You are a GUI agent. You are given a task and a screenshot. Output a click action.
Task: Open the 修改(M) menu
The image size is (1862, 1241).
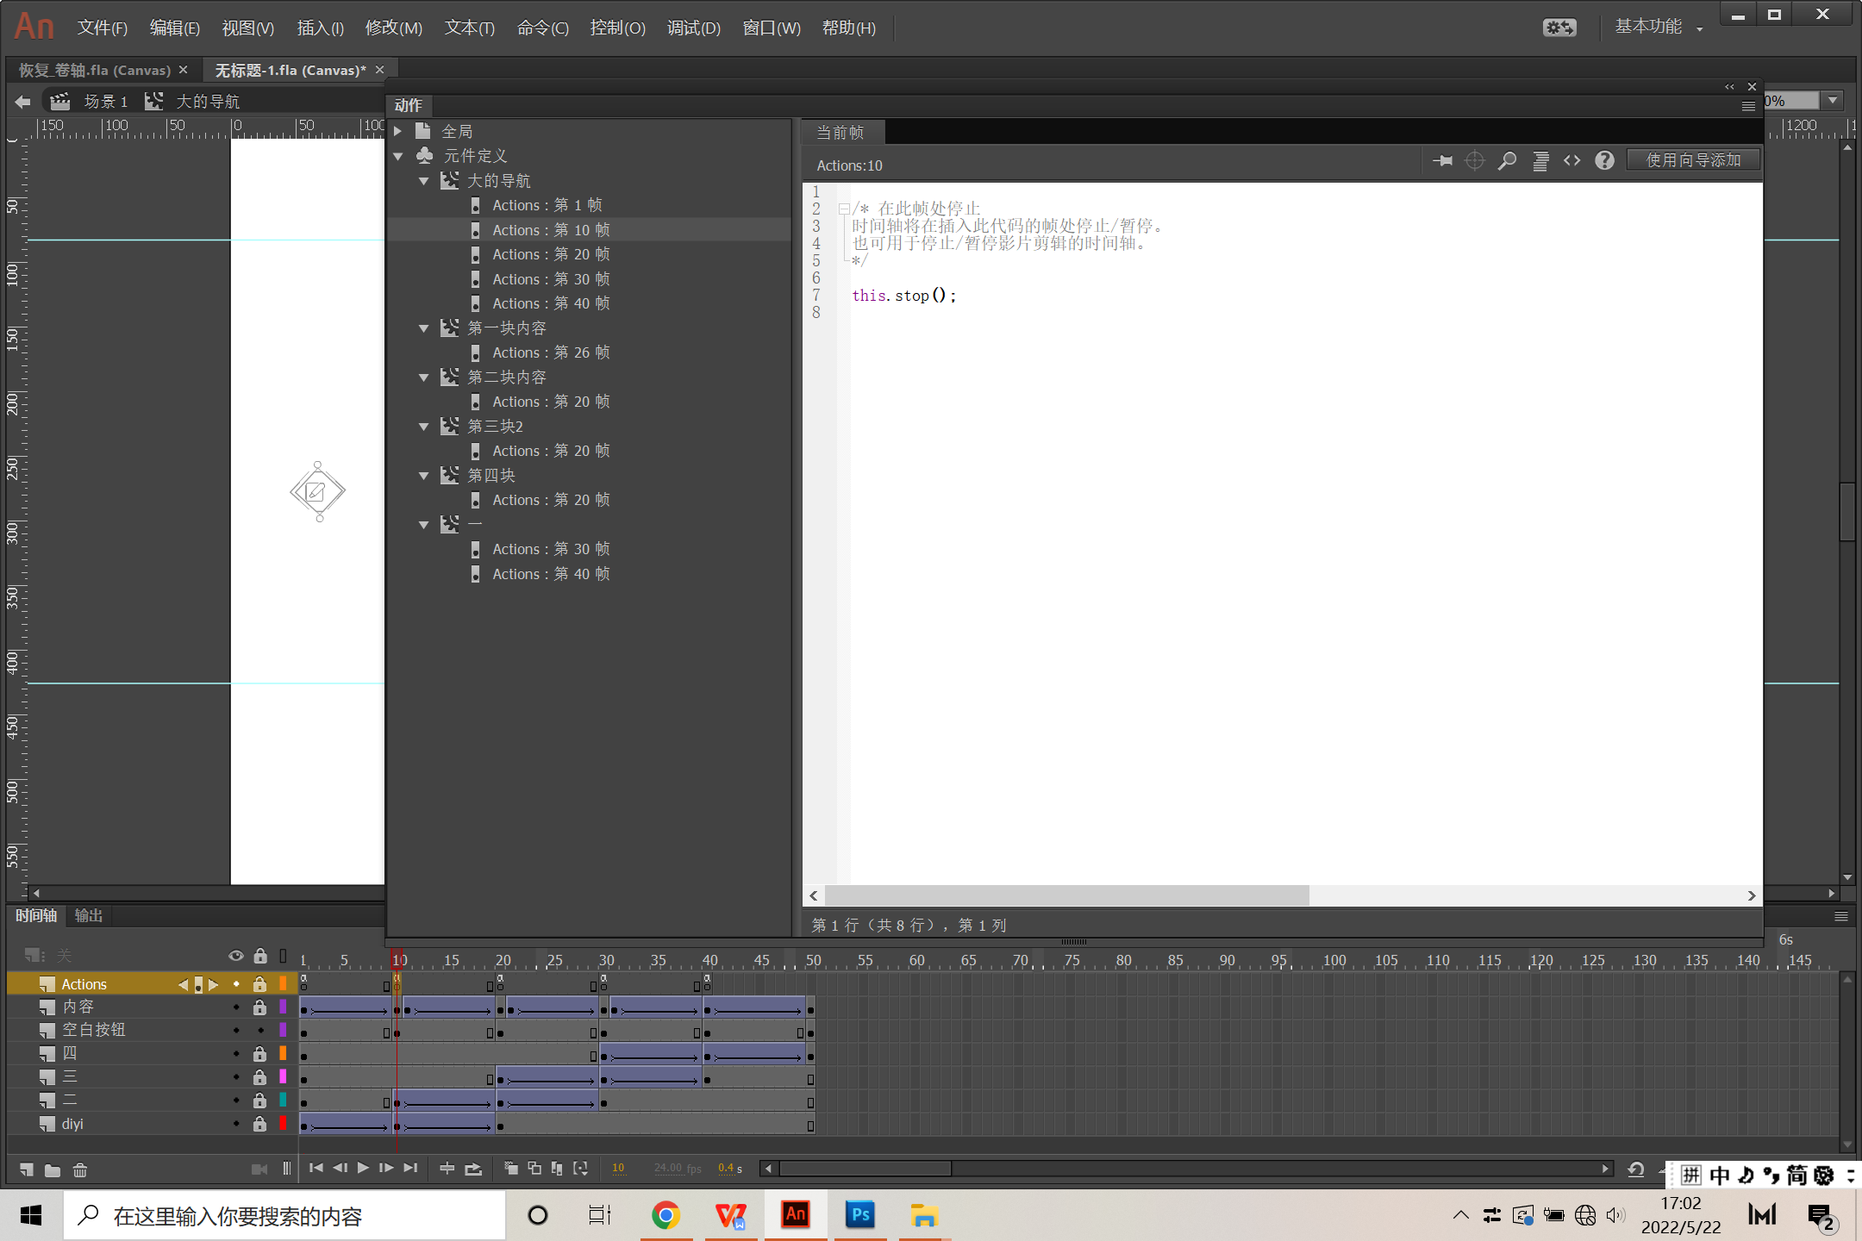click(393, 28)
